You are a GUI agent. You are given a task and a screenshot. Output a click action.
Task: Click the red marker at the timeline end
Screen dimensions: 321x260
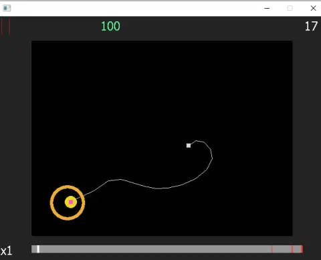coord(302,249)
